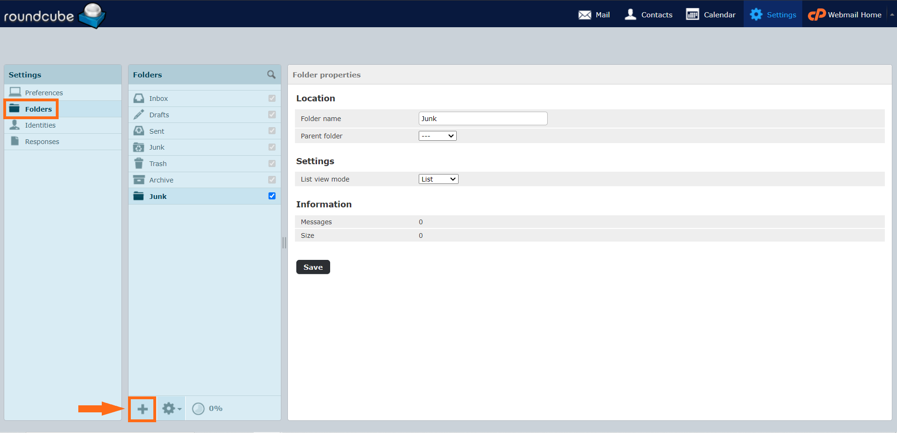Open the Calendar view
897x433 pixels.
click(710, 14)
